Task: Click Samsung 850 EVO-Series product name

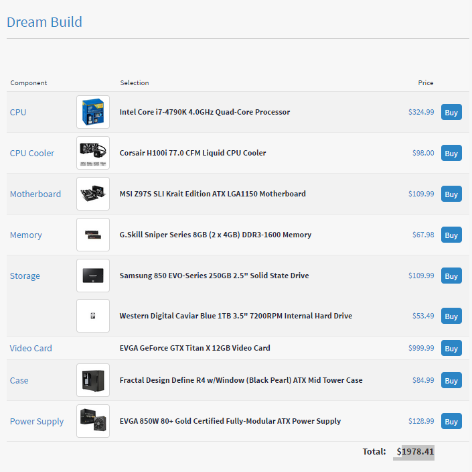Action: coord(214,276)
